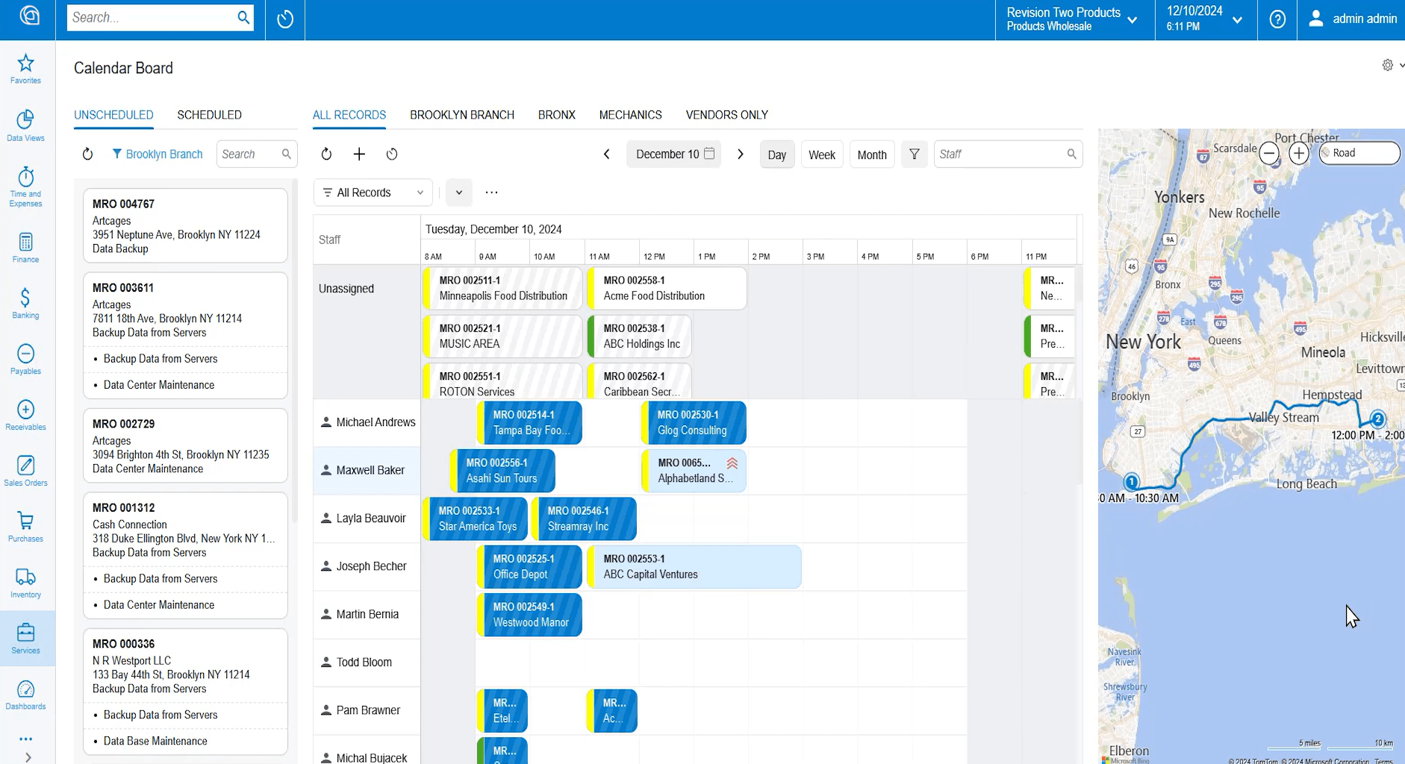Viewport: 1405px width, 764px height.
Task: Keep Day view selected in the calendar
Action: click(776, 154)
